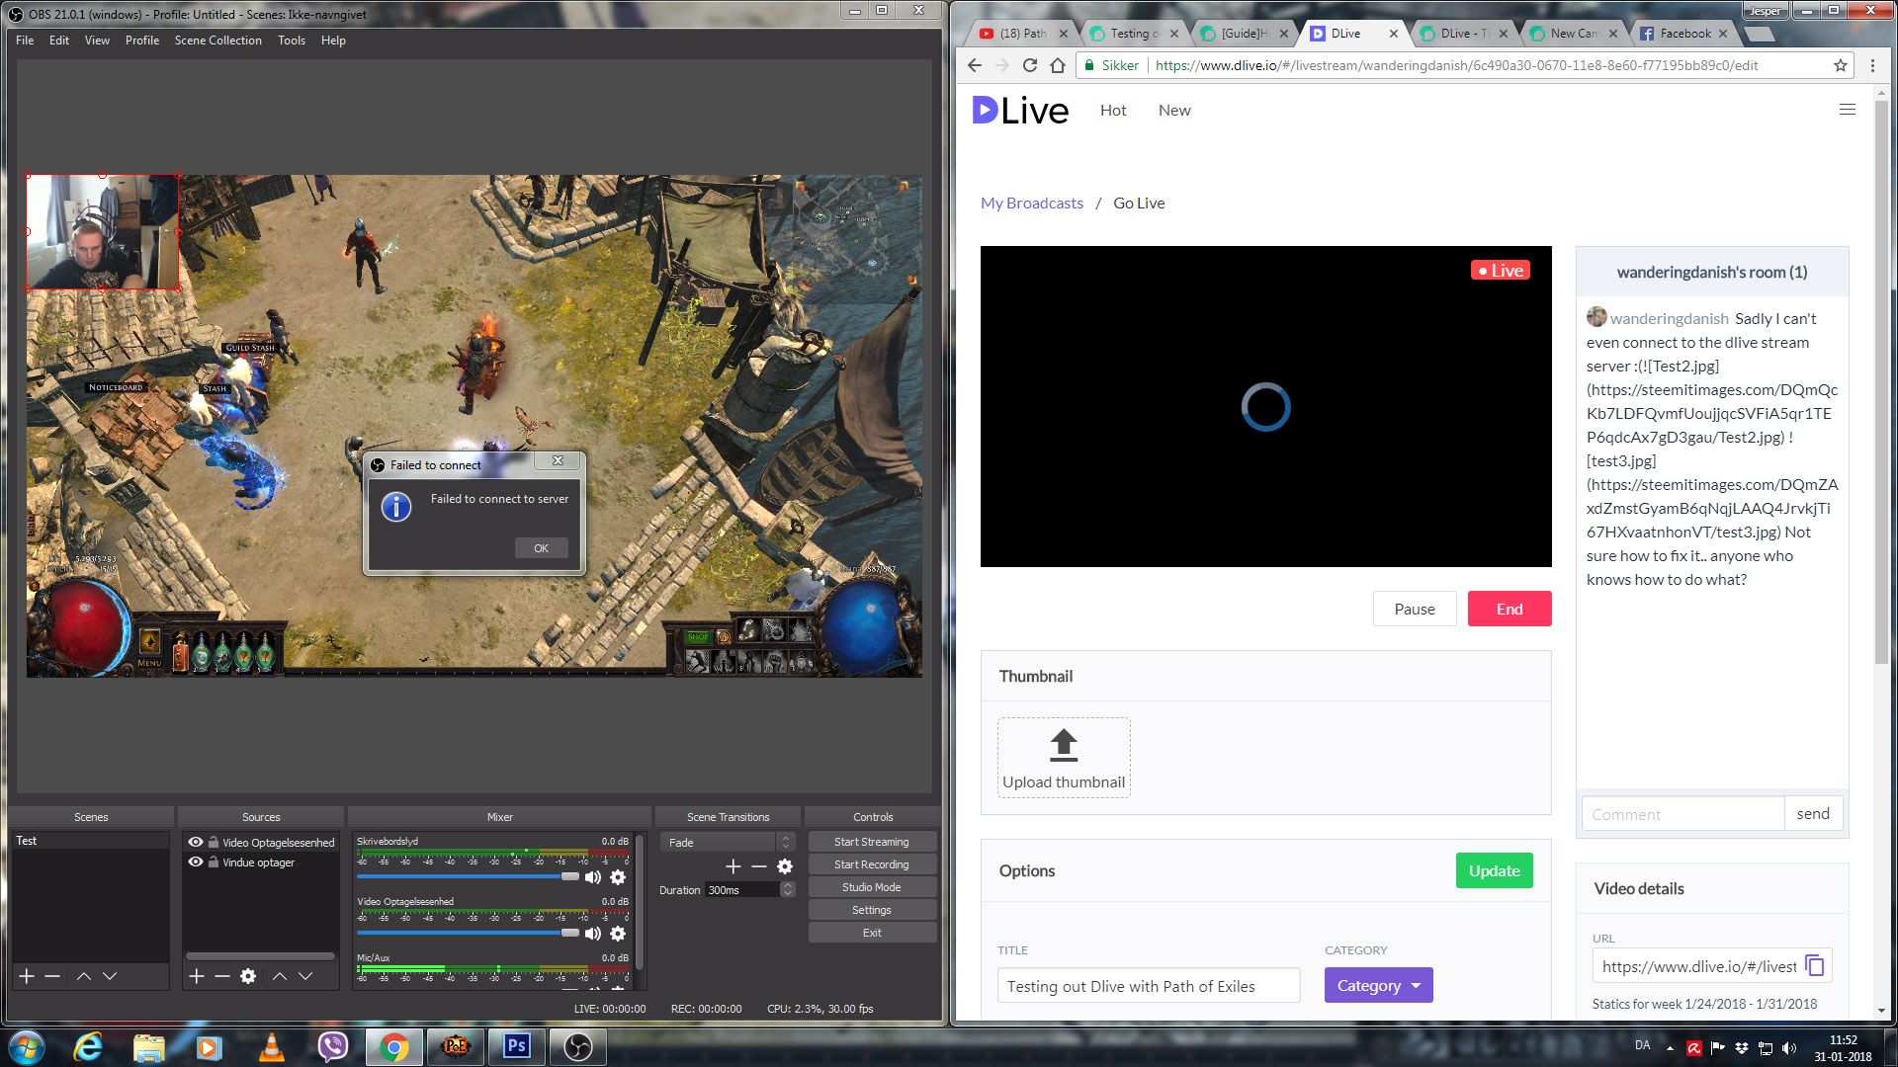Click Video Optagelsesenhed volume slider handle

point(569,933)
